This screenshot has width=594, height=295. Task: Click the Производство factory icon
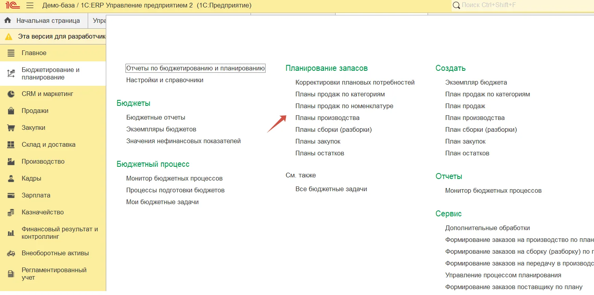tap(11, 162)
